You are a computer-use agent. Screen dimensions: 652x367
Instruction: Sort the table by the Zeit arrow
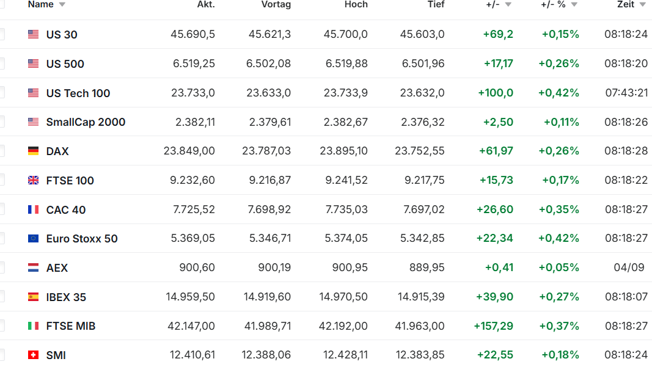click(642, 5)
